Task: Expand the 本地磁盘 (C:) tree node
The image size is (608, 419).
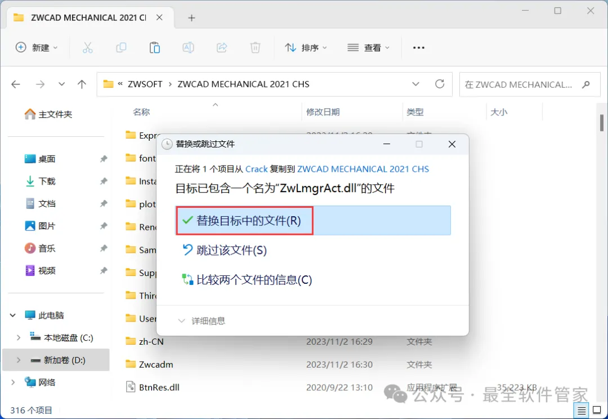Action: coord(18,337)
